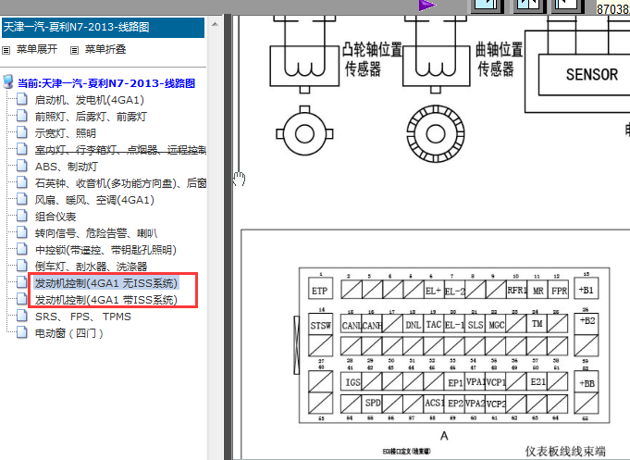Viewport: 630px width, 460px height.
Task: Open ABS、制动灯 diagram
Action: (x=67, y=167)
